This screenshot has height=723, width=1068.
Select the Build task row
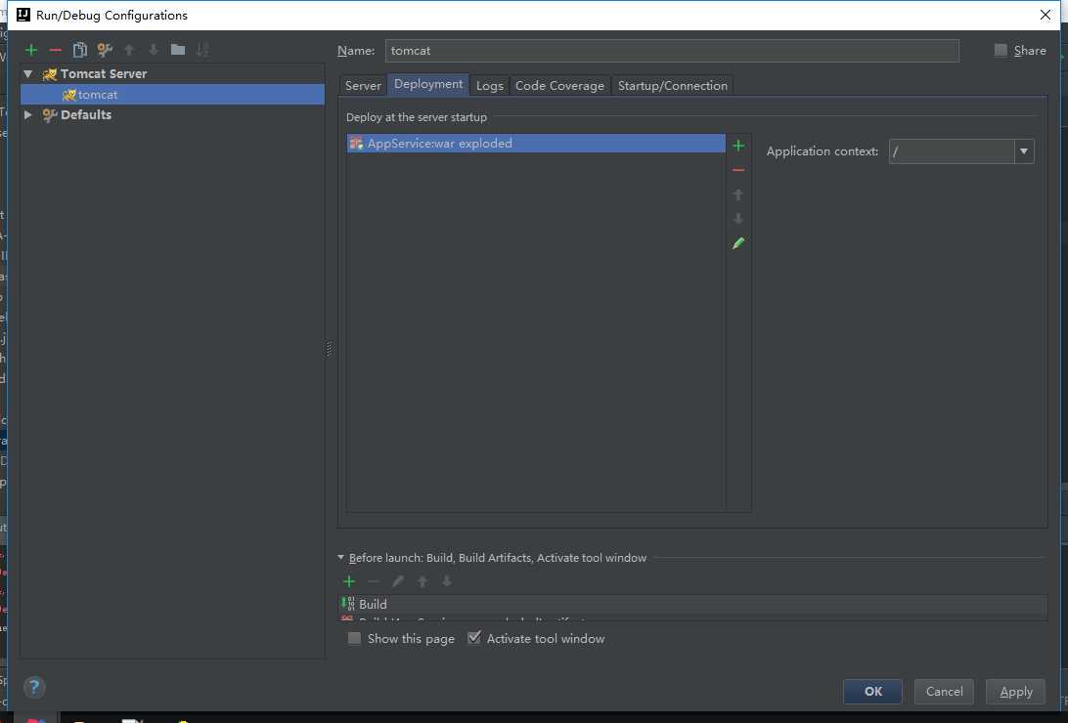click(x=693, y=604)
